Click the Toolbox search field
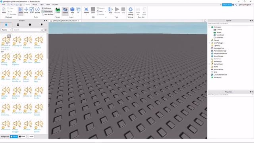 pos(27,30)
